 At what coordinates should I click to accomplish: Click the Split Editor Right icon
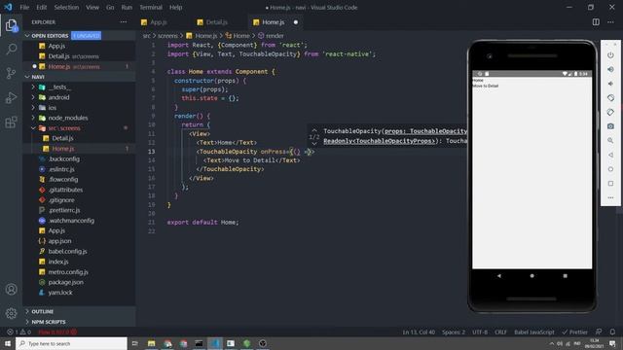[x=596, y=22]
